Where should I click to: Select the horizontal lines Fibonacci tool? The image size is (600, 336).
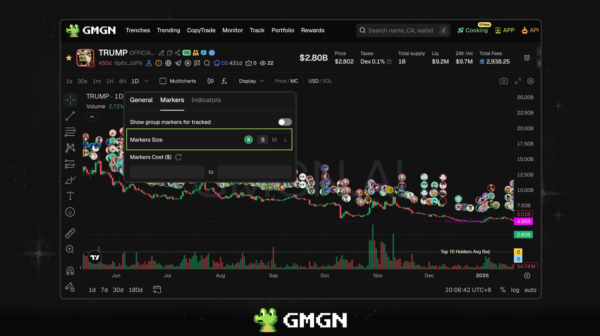click(x=70, y=132)
